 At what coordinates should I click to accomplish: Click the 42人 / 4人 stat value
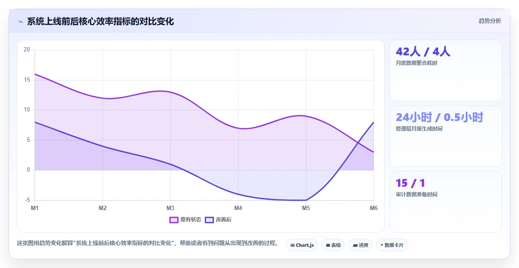point(423,51)
